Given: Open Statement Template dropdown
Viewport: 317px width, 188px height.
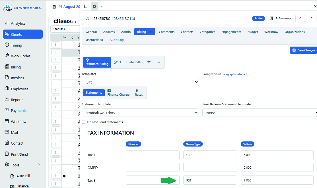Looking at the screenshot, I should 140,112.
